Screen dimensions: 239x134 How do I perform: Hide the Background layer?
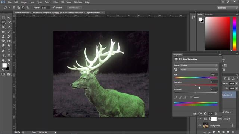[x=199, y=125]
